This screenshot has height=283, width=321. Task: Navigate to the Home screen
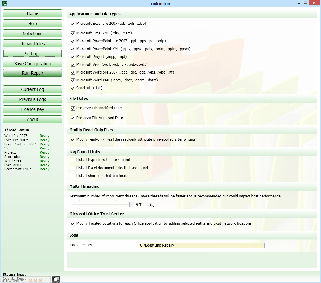point(32,13)
